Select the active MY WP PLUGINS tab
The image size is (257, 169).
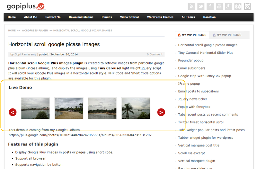192,35
